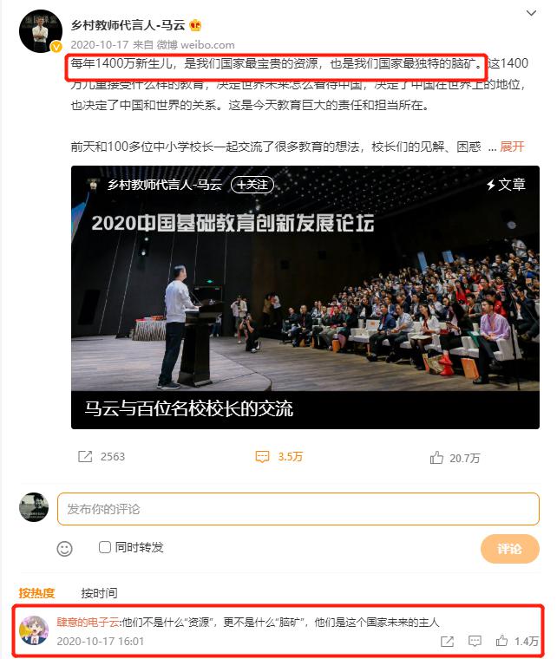Enable the 同时转发 checkbox
Screen dimensions: 557x659
coord(104,547)
